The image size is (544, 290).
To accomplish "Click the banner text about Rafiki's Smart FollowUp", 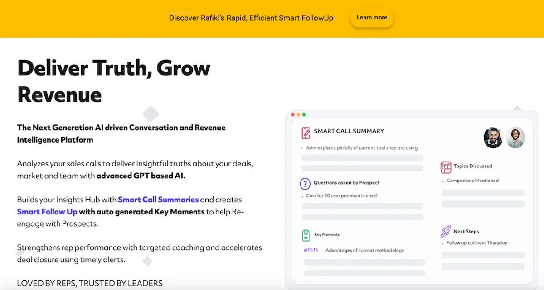I will (251, 18).
